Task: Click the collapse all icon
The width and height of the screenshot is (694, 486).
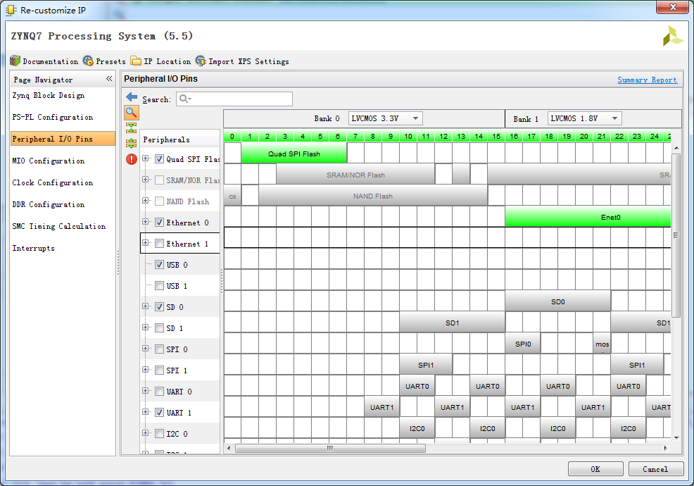Action: click(x=131, y=128)
